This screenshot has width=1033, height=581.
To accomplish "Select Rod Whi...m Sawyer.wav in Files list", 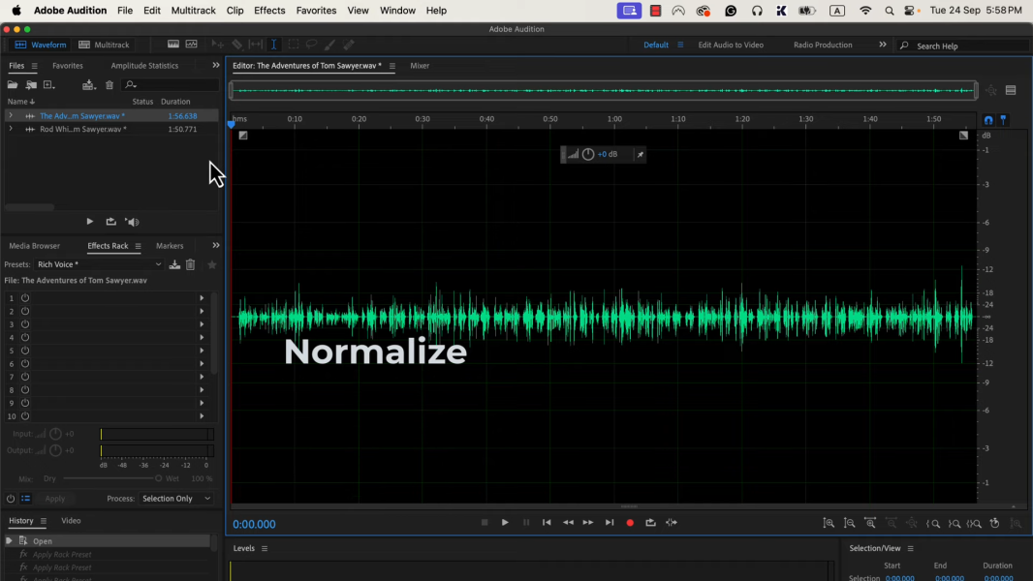I will (83, 129).
